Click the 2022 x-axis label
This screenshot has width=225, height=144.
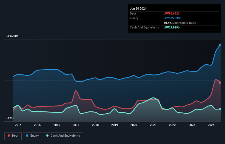tap(172, 125)
